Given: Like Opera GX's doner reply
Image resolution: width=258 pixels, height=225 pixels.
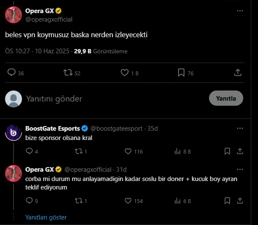Looking at the screenshot, I should click(128, 201).
